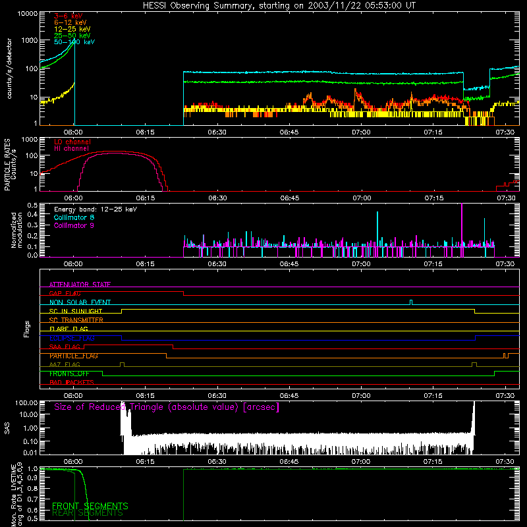Click the NON_SOLAR_EVENT flag label
This screenshot has height=527, width=527.
point(80,302)
